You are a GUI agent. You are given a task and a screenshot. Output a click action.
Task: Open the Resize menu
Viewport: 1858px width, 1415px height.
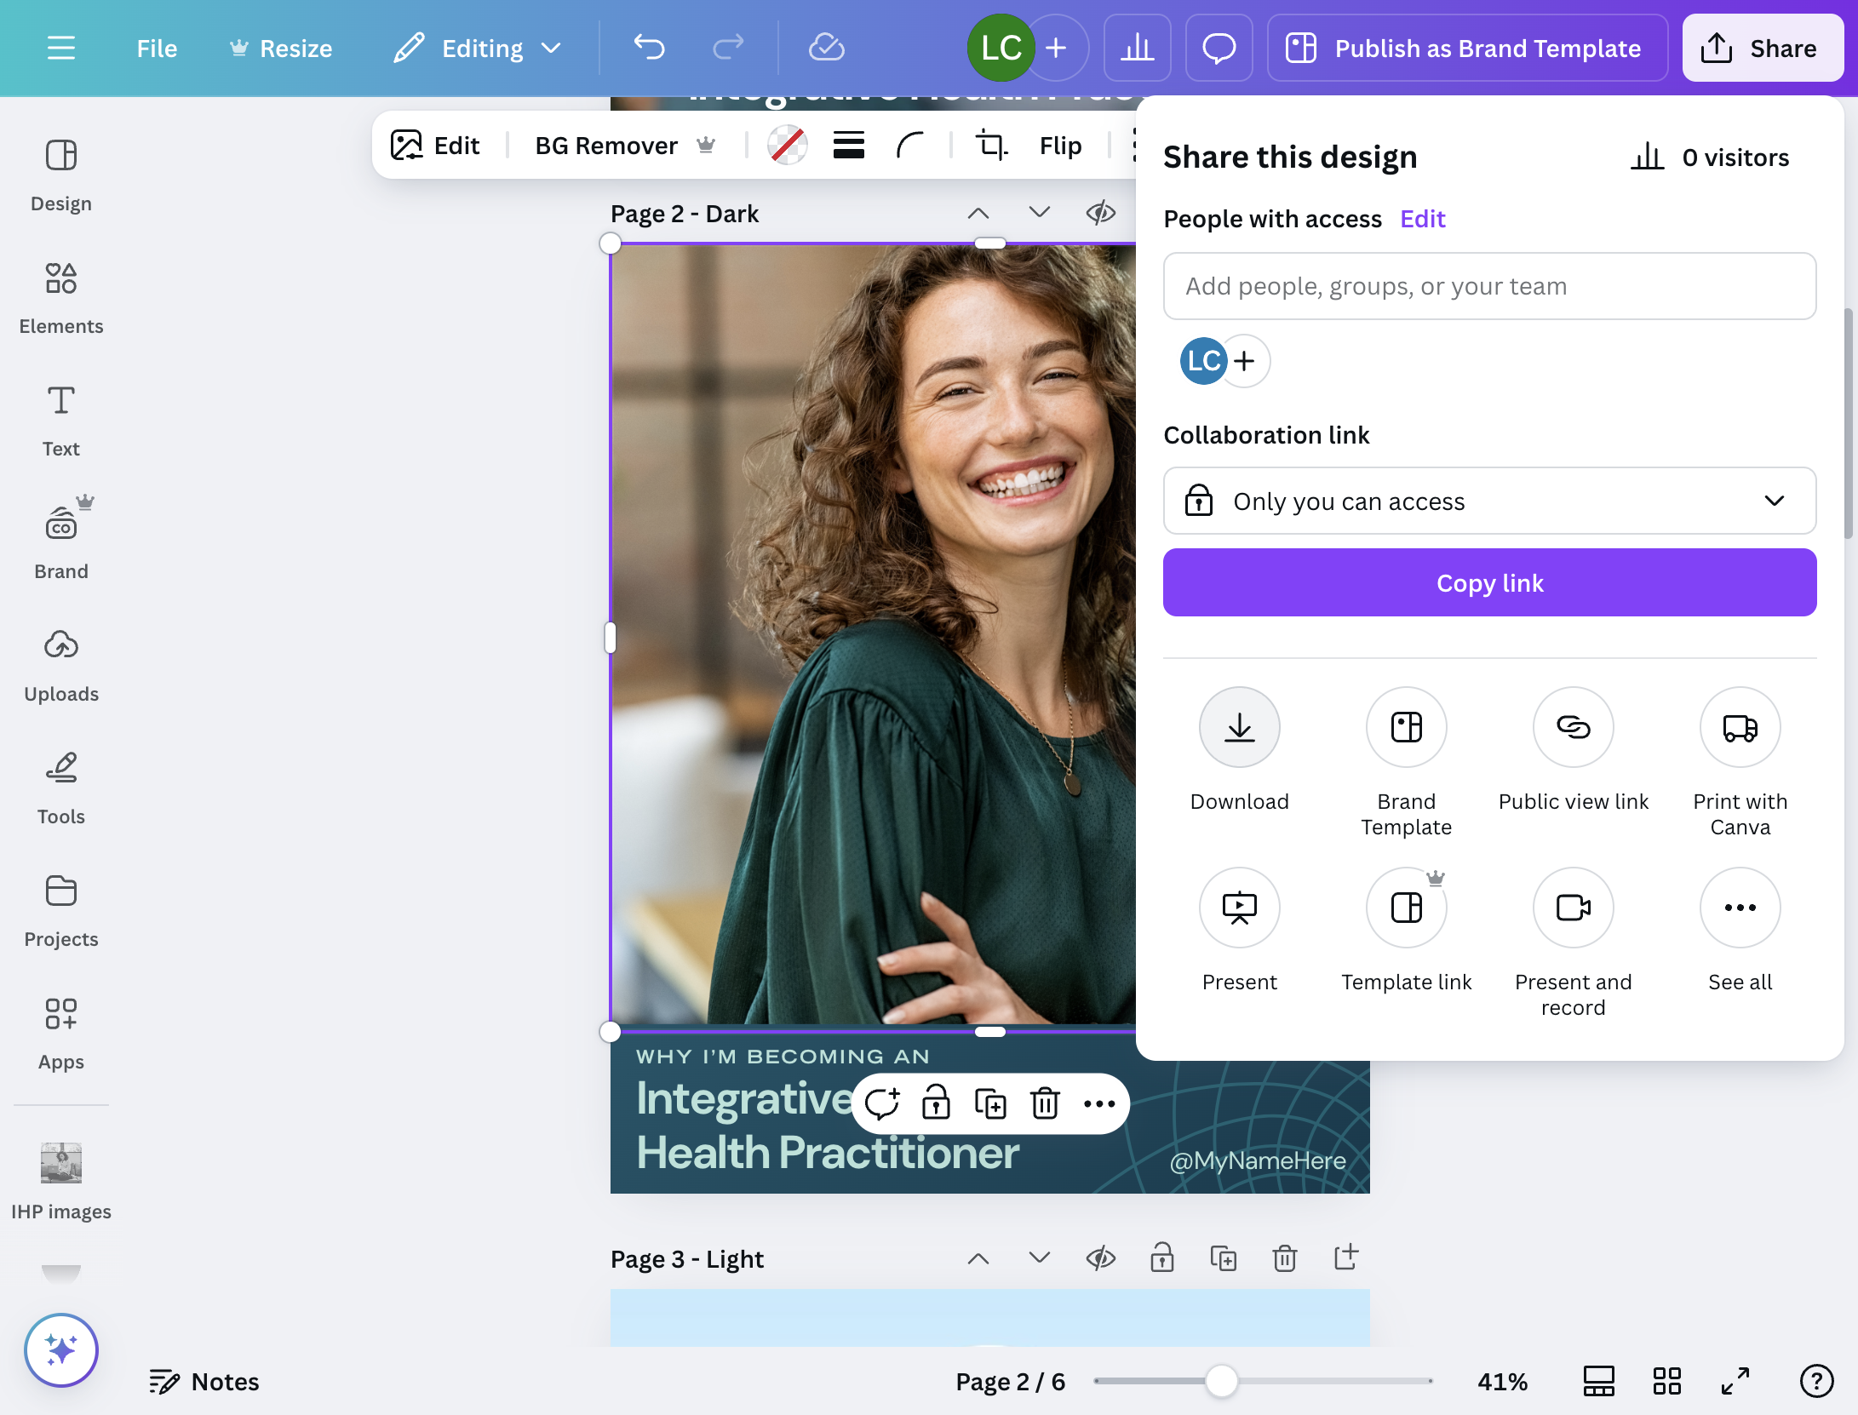click(281, 49)
